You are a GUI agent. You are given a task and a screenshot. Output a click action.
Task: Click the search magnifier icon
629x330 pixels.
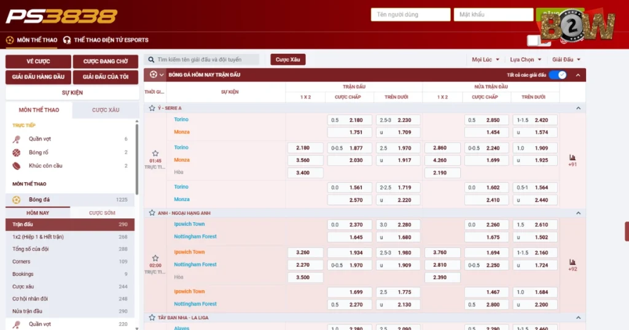click(x=151, y=59)
